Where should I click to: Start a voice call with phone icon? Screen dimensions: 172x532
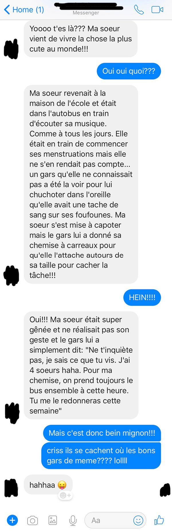[x=139, y=10]
